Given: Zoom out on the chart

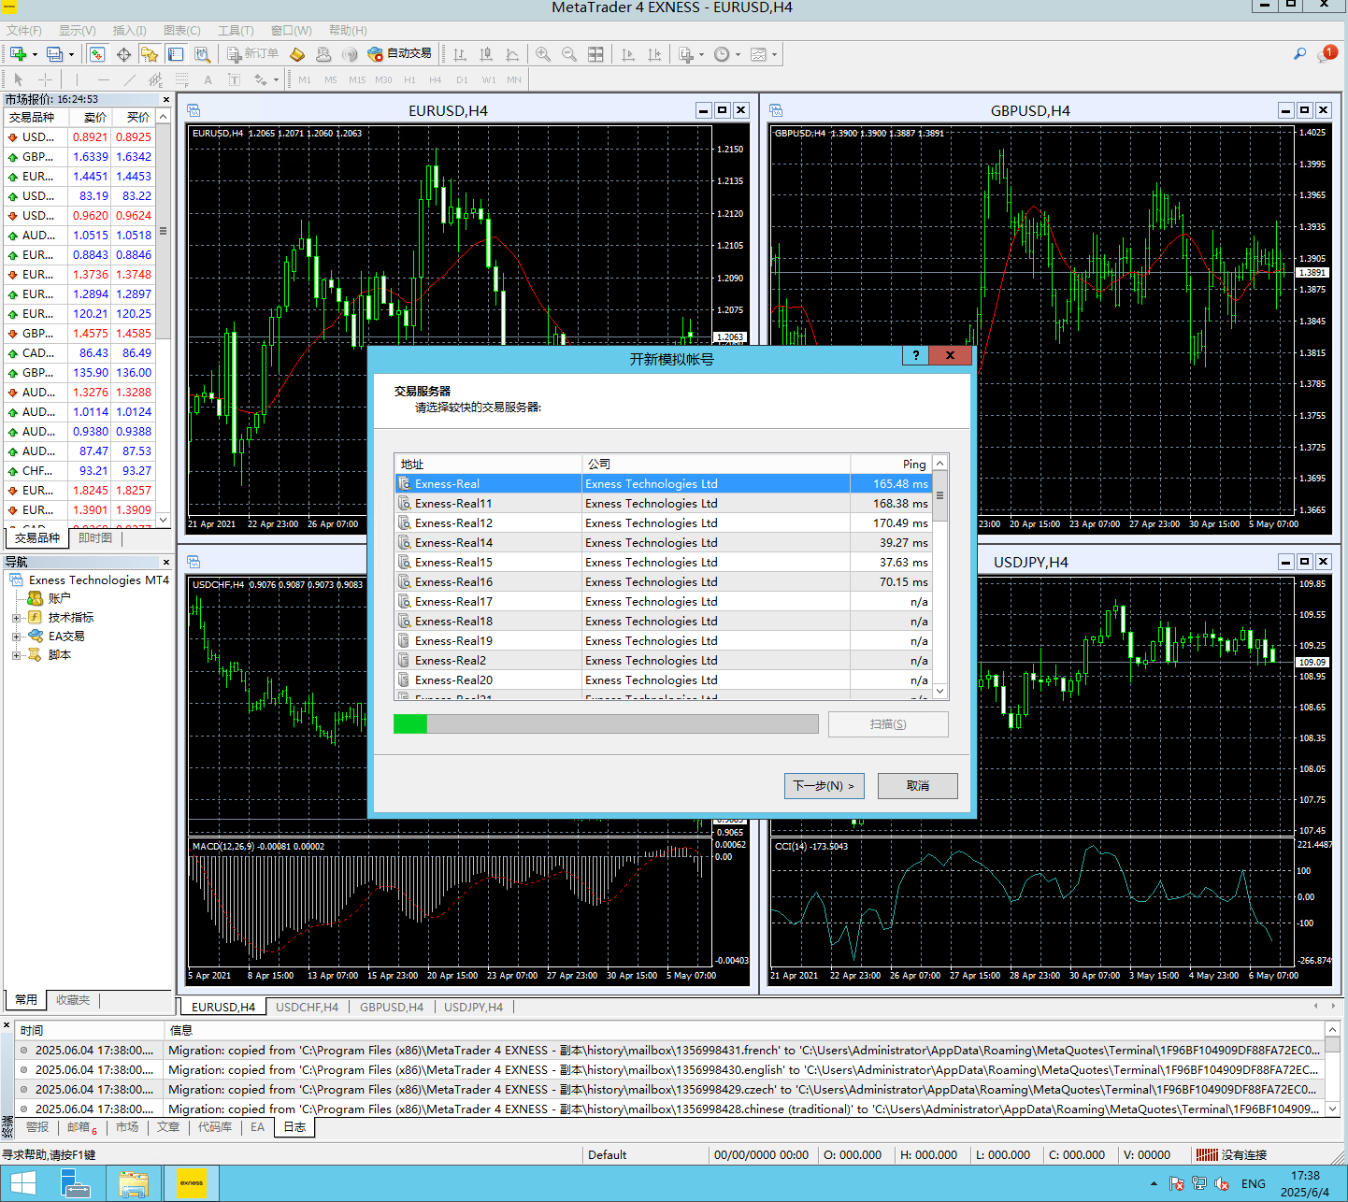Looking at the screenshot, I should click(569, 54).
